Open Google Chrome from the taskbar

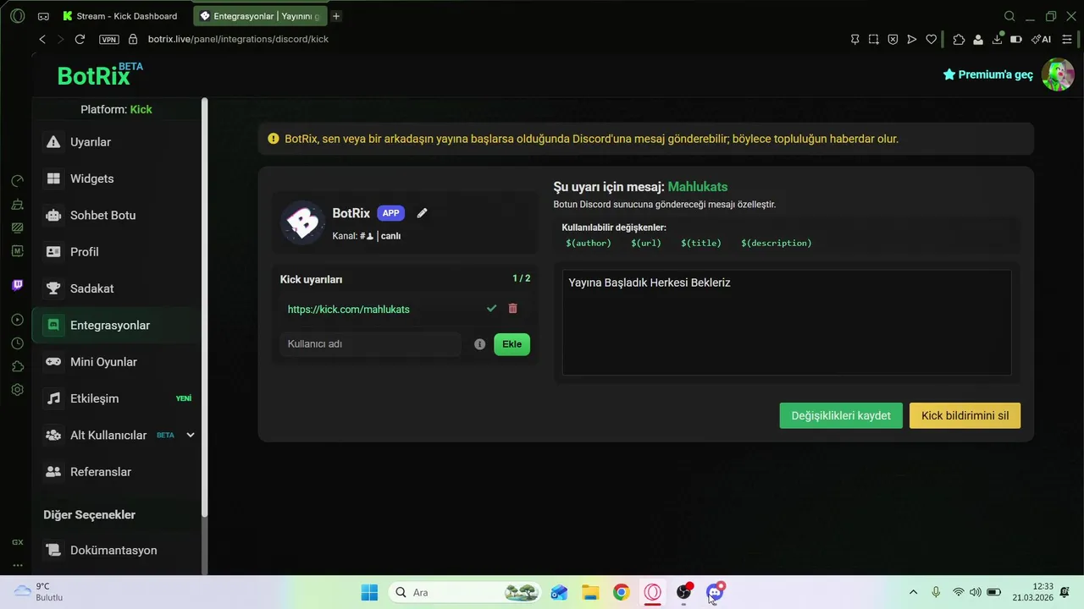click(x=622, y=592)
